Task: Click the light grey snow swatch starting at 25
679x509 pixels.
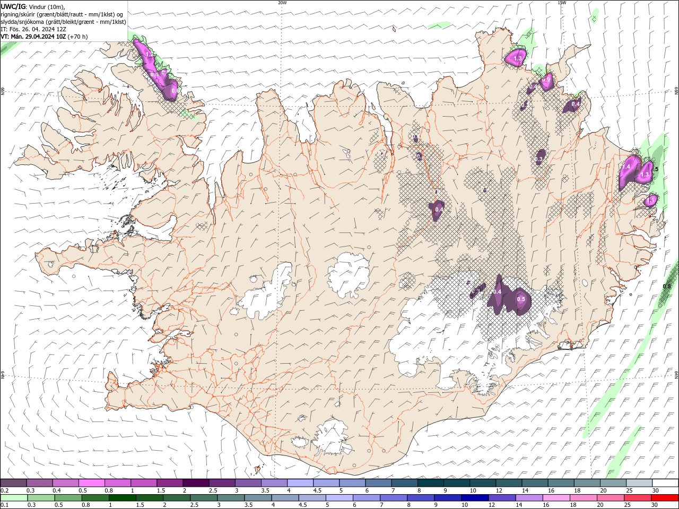Action: coord(639,483)
